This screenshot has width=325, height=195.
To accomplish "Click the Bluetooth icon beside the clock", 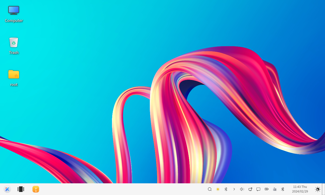I will (283, 189).
